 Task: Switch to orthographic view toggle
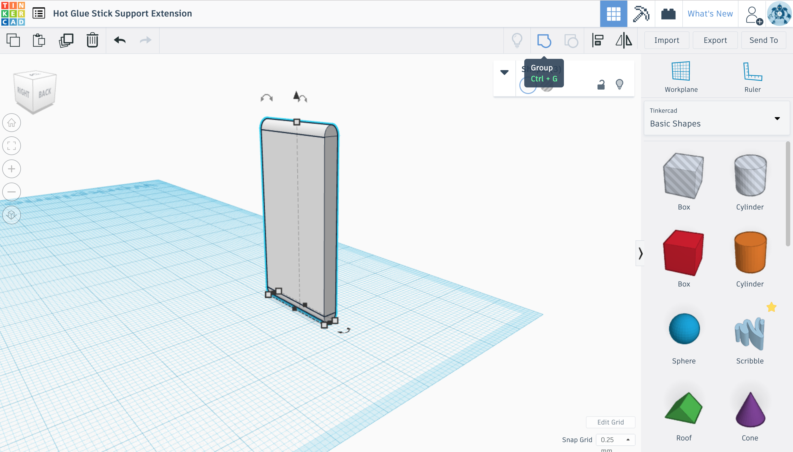click(12, 215)
